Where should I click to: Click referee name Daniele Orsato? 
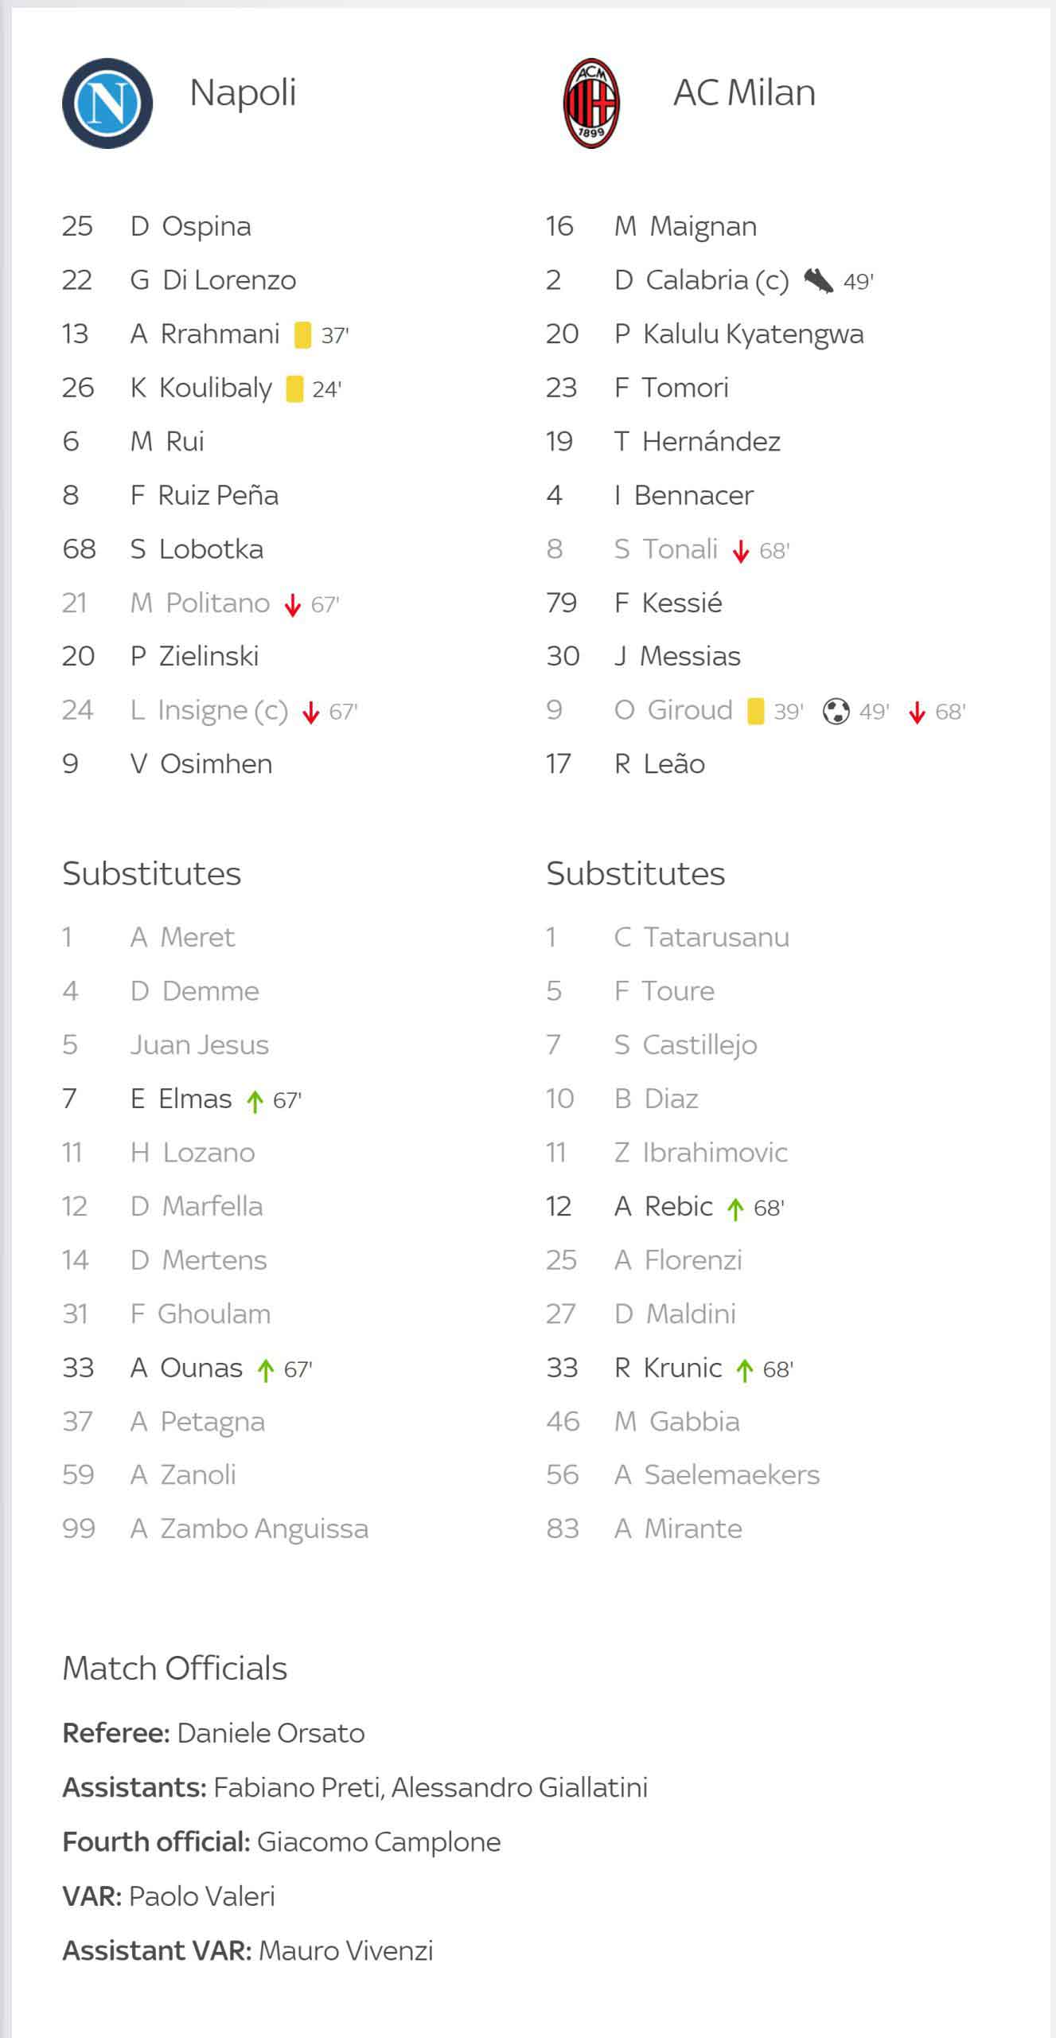tap(271, 1734)
